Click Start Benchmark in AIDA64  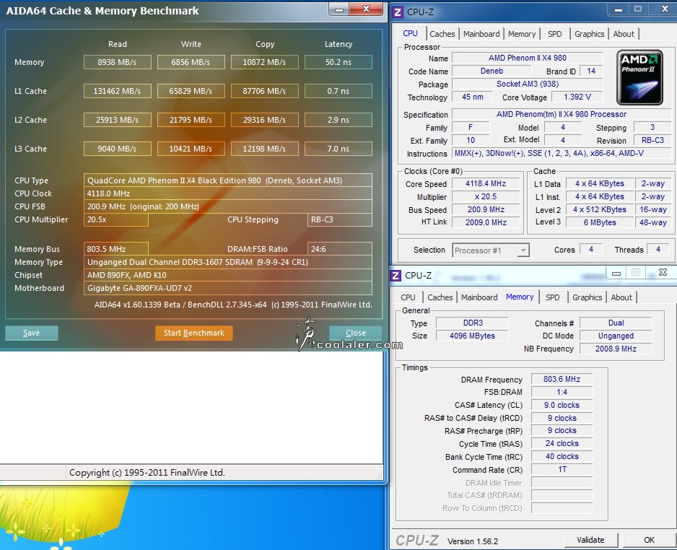(x=194, y=333)
